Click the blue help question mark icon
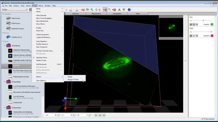 [x=129, y=10]
